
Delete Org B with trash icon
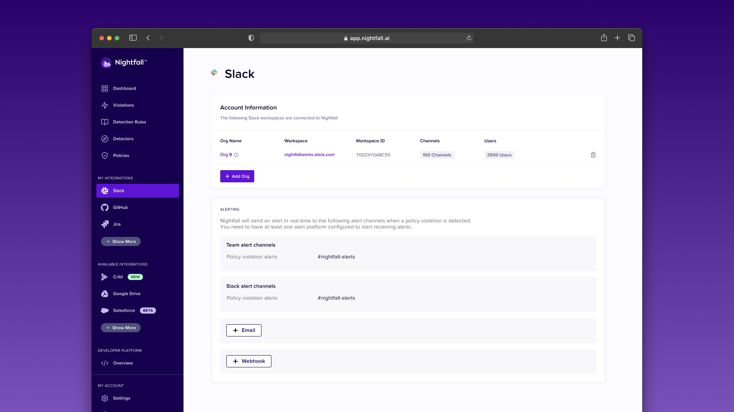[593, 155]
